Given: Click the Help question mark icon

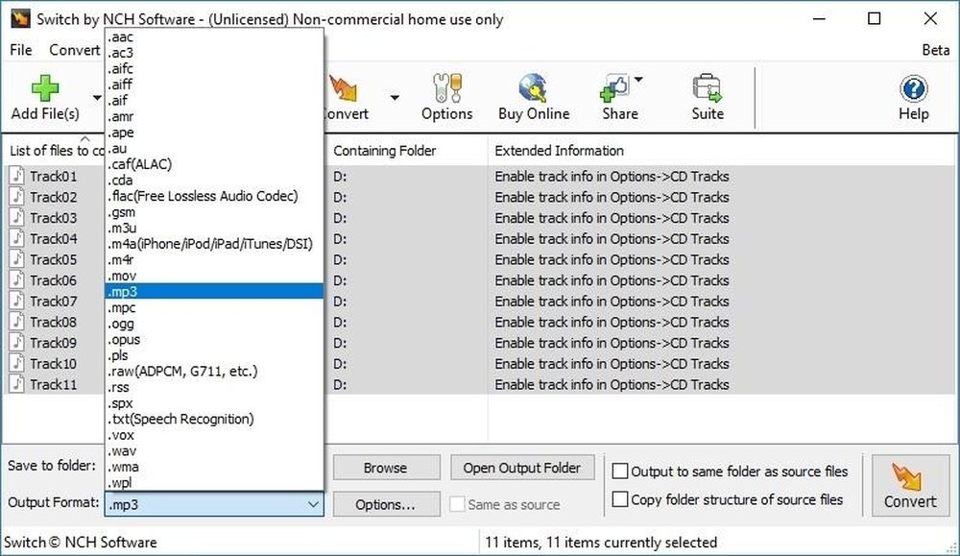Looking at the screenshot, I should click(912, 88).
